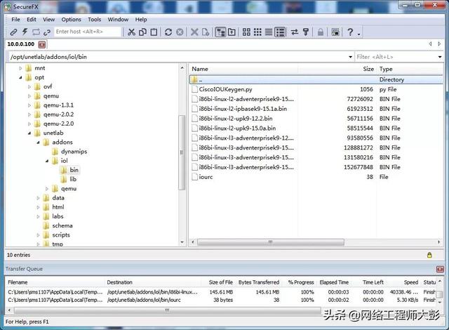This screenshot has width=449, height=330.
Task: Click the file list horizontal scrollbar
Action: [x=271, y=242]
